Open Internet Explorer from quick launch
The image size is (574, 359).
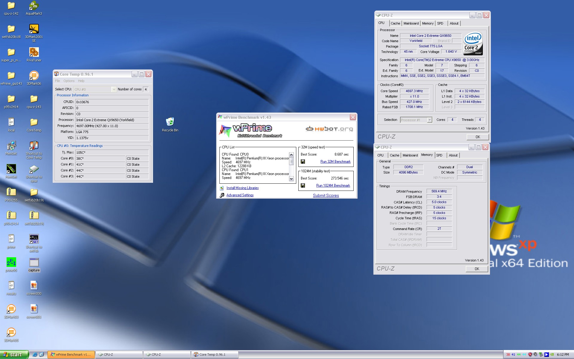click(x=35, y=355)
